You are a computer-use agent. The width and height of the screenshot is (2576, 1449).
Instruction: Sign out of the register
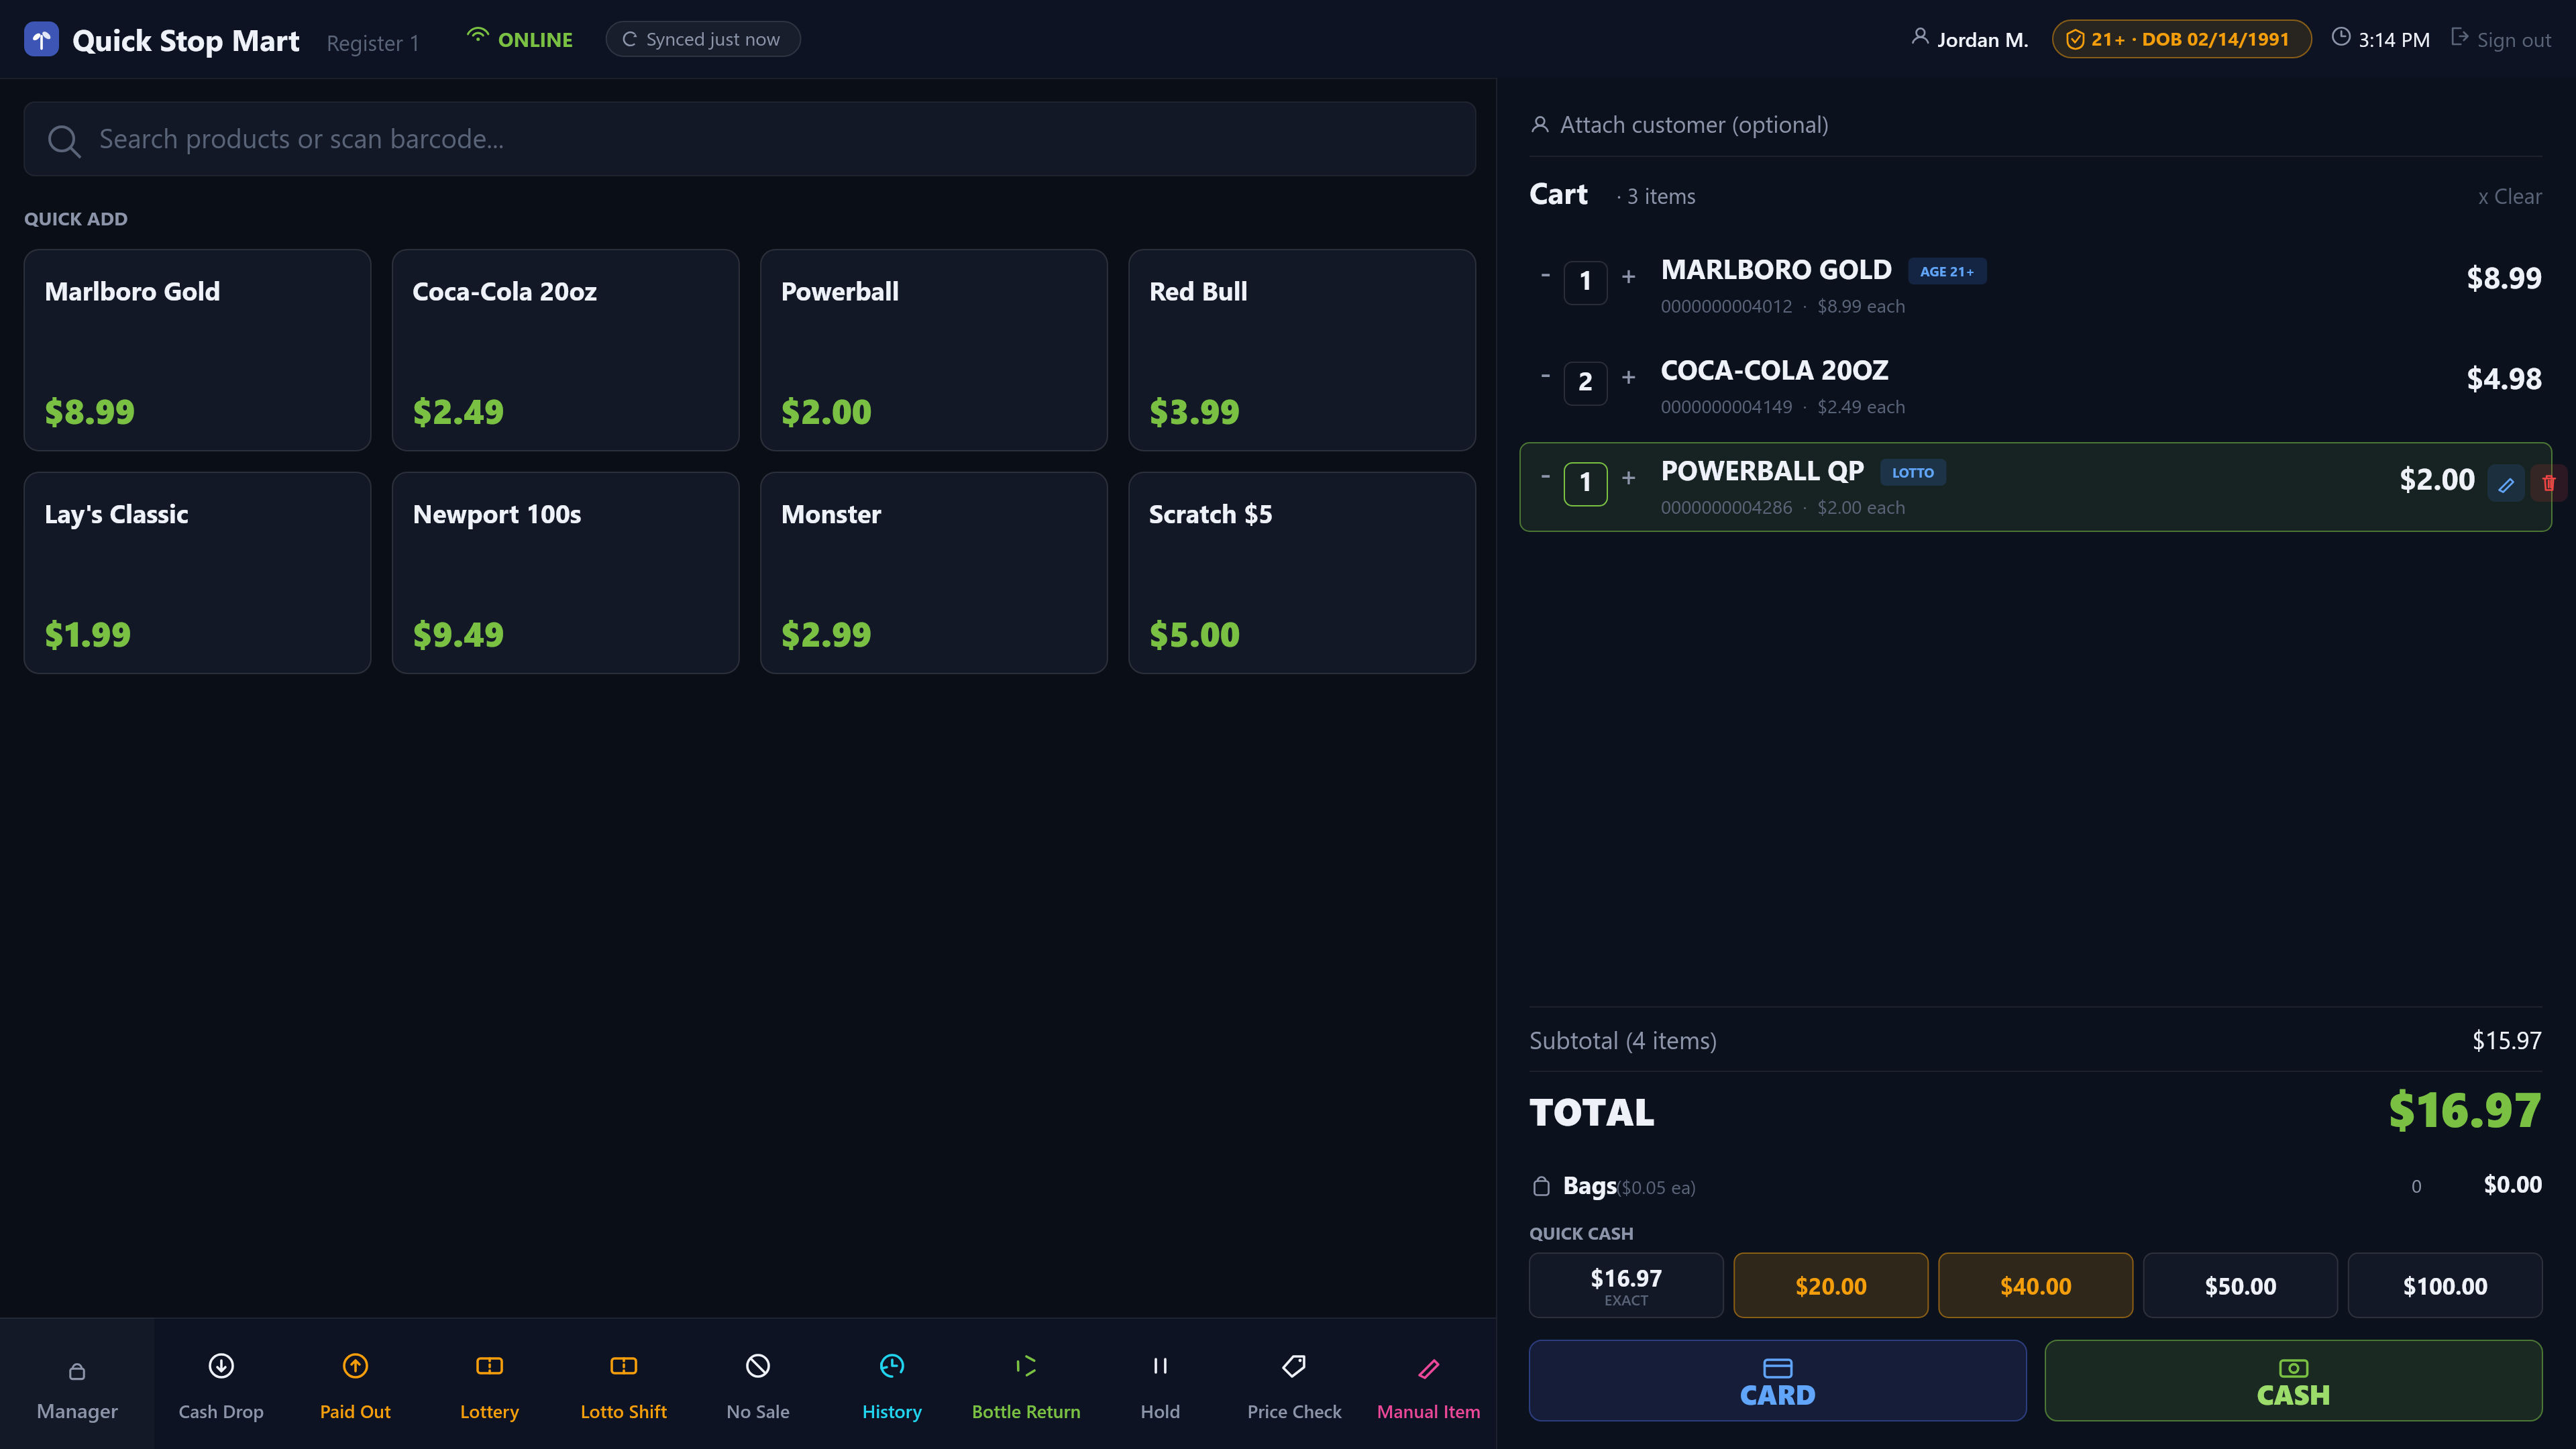coord(2500,39)
